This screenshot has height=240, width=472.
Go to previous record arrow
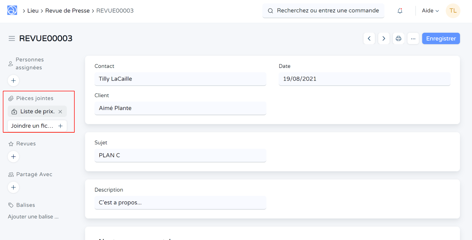point(369,39)
